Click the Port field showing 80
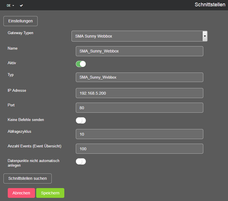This screenshot has height=201, width=228. pos(140,108)
